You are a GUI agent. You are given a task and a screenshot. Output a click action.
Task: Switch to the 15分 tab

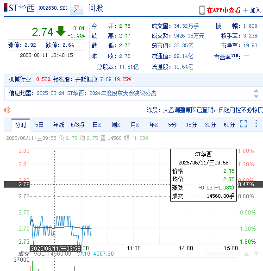[x=191, y=125]
